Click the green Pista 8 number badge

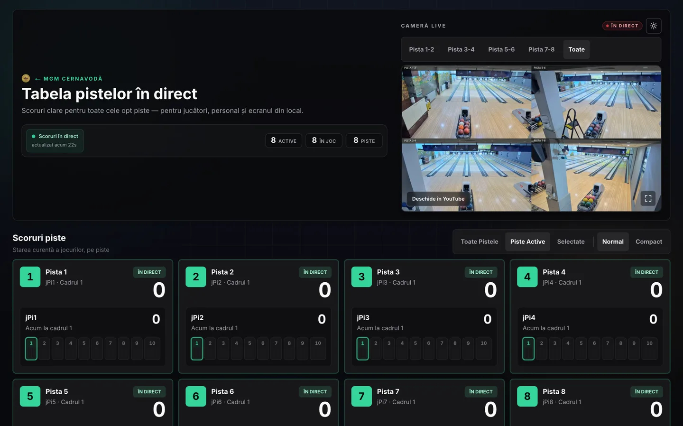[x=527, y=396]
